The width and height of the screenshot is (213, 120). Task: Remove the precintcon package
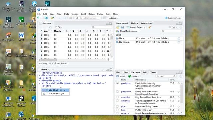click(x=179, y=83)
